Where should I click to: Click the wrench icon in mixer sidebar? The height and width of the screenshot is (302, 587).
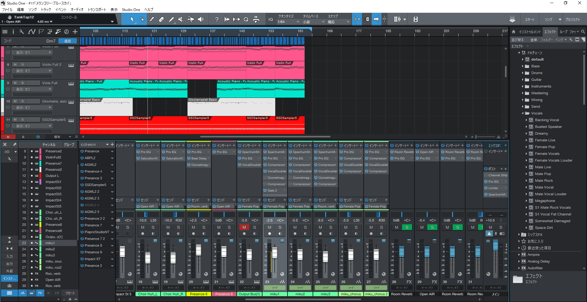pyautogui.click(x=9, y=159)
